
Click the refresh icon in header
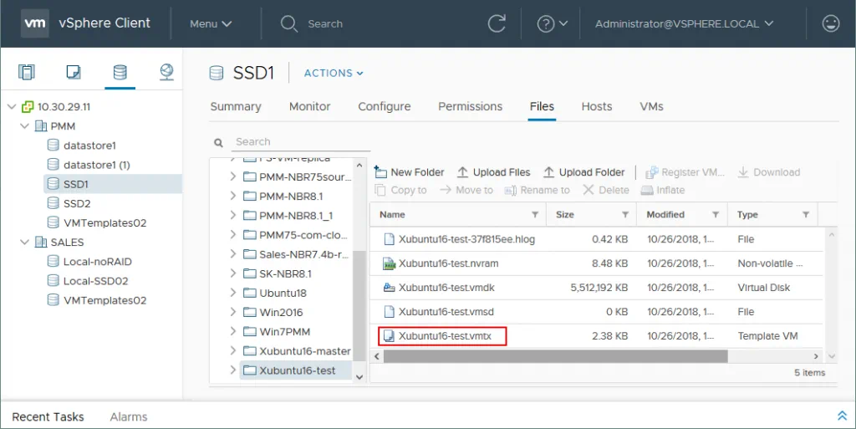coord(497,23)
